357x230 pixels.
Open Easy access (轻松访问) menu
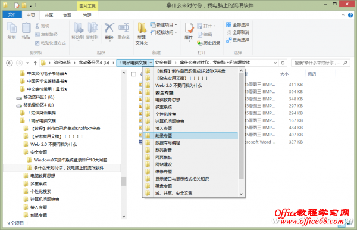click(164, 32)
